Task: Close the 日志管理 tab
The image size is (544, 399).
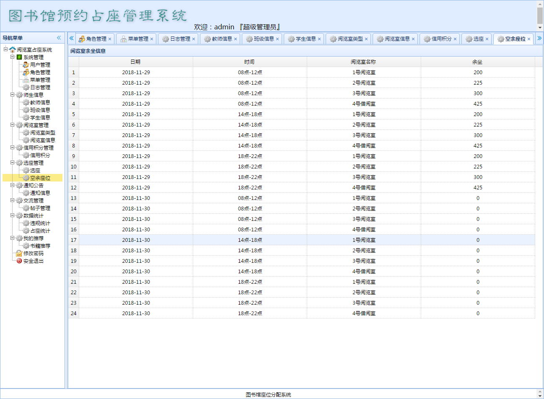Action: pos(194,39)
